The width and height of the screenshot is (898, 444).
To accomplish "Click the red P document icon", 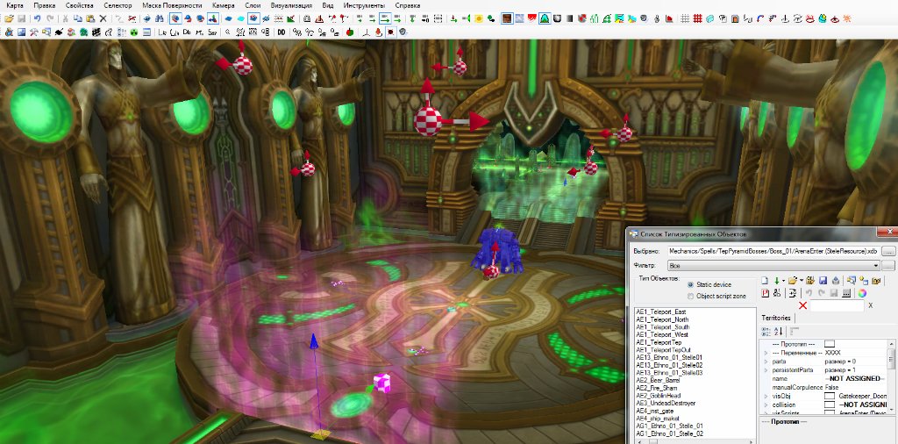I will pyautogui.click(x=765, y=293).
